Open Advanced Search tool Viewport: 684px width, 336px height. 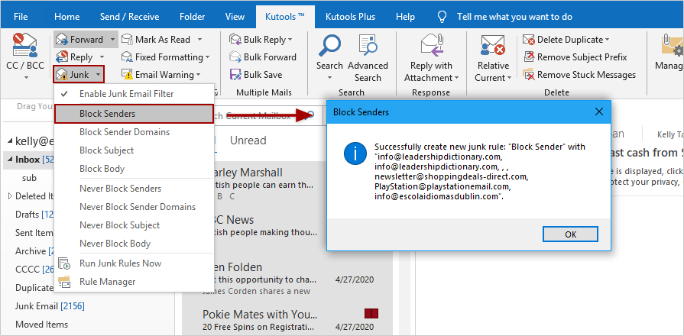(x=368, y=58)
